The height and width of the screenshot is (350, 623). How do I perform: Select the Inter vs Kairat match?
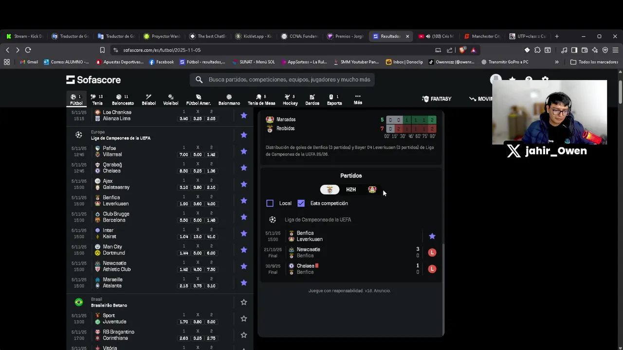tap(161, 233)
